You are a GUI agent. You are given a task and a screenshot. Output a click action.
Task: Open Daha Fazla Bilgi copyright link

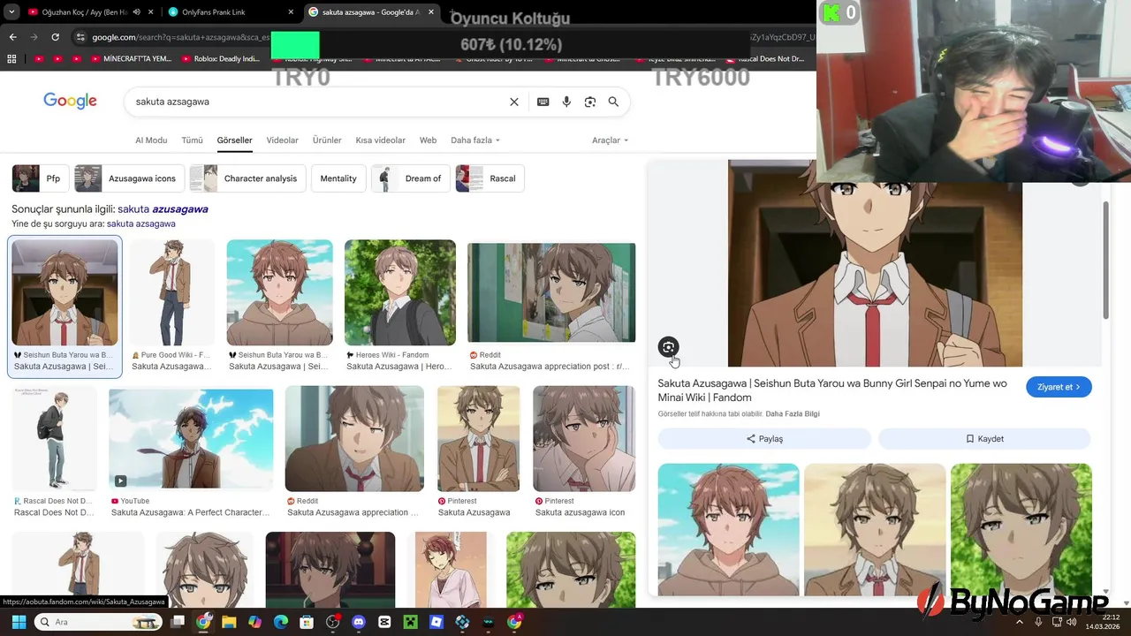click(x=793, y=413)
